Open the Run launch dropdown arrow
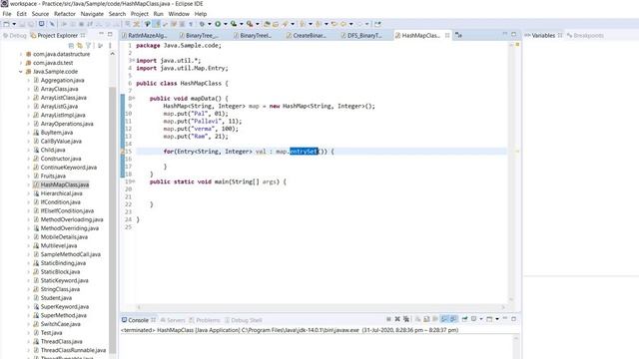Viewport: 639px width, 359px height. tap(226, 24)
